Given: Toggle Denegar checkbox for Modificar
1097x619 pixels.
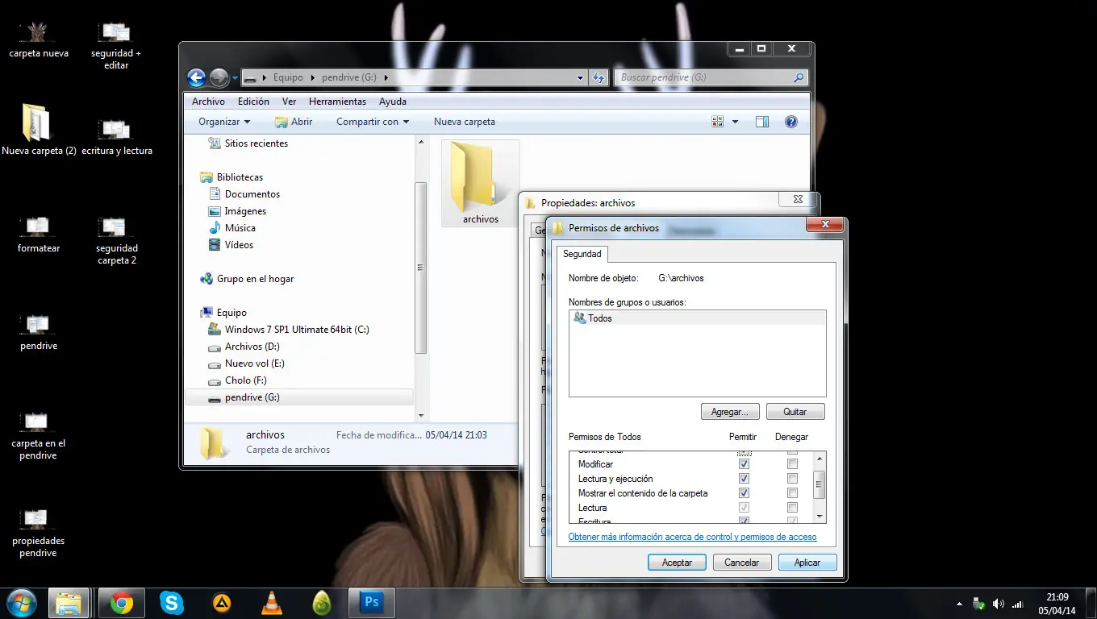Looking at the screenshot, I should (x=792, y=464).
